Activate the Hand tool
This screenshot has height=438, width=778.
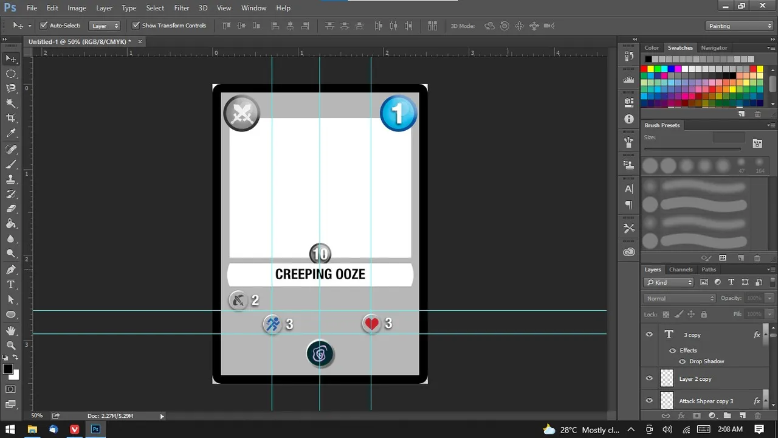11,330
